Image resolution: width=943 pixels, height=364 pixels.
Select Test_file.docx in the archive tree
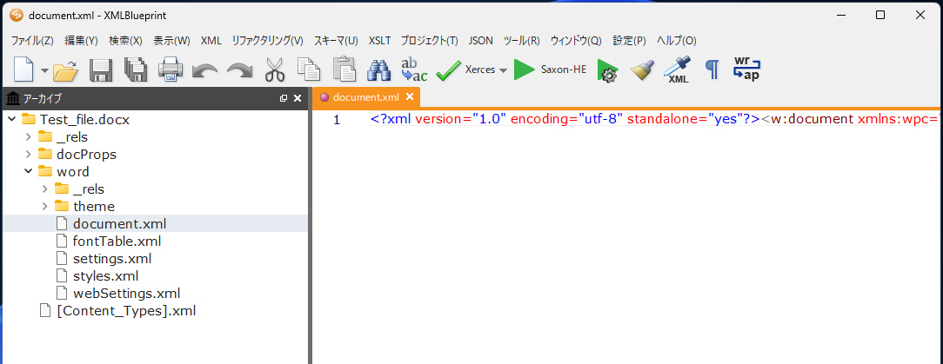pyautogui.click(x=84, y=120)
